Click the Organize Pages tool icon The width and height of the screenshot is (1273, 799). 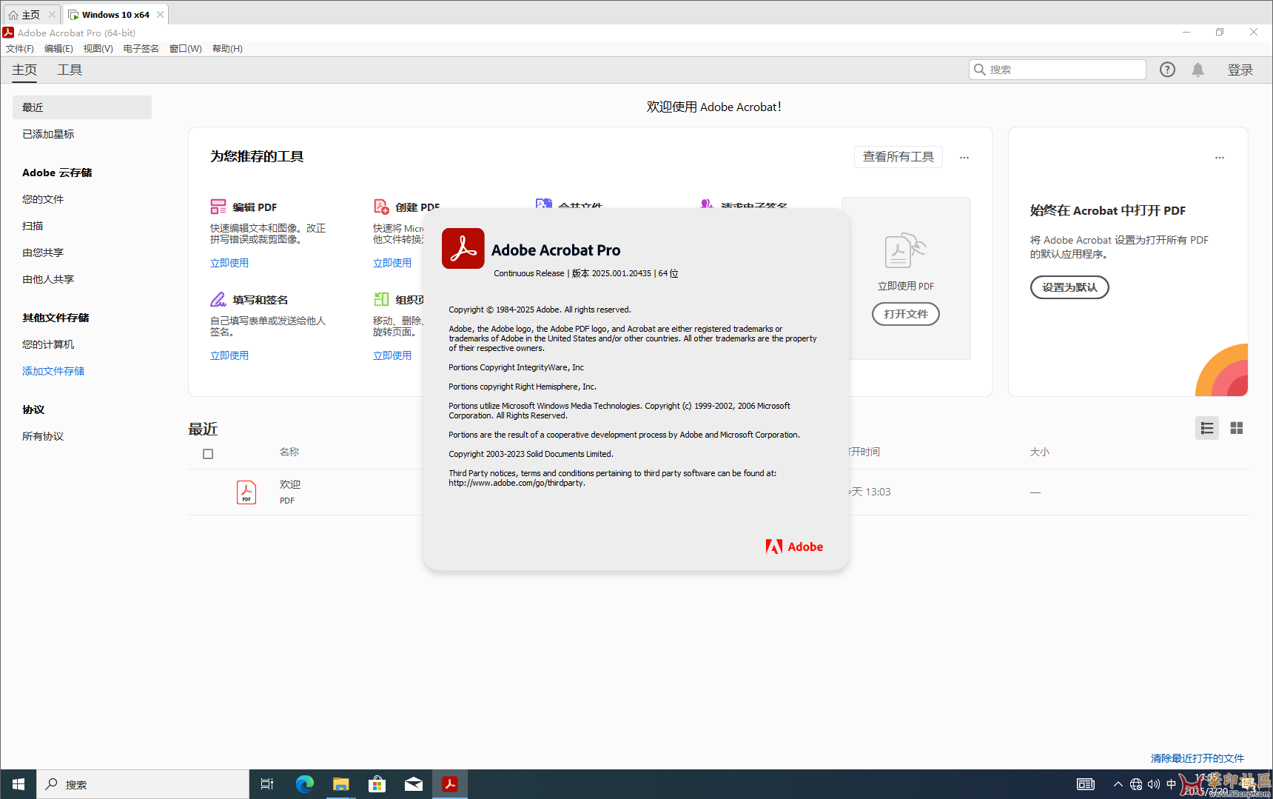[x=381, y=299]
